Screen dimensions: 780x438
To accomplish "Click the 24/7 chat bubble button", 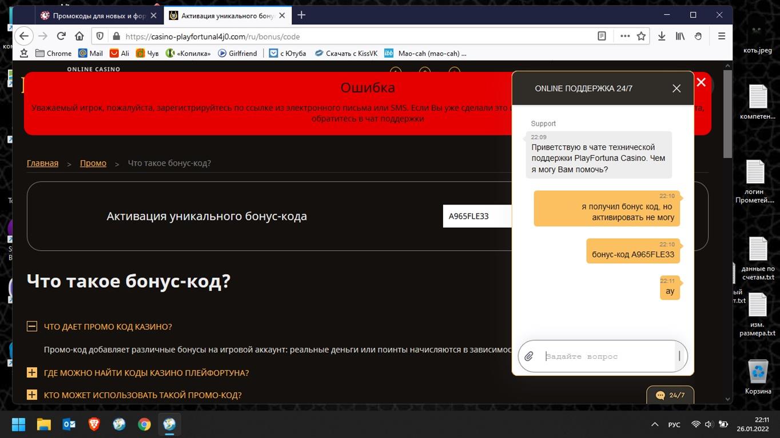I will tap(670, 395).
